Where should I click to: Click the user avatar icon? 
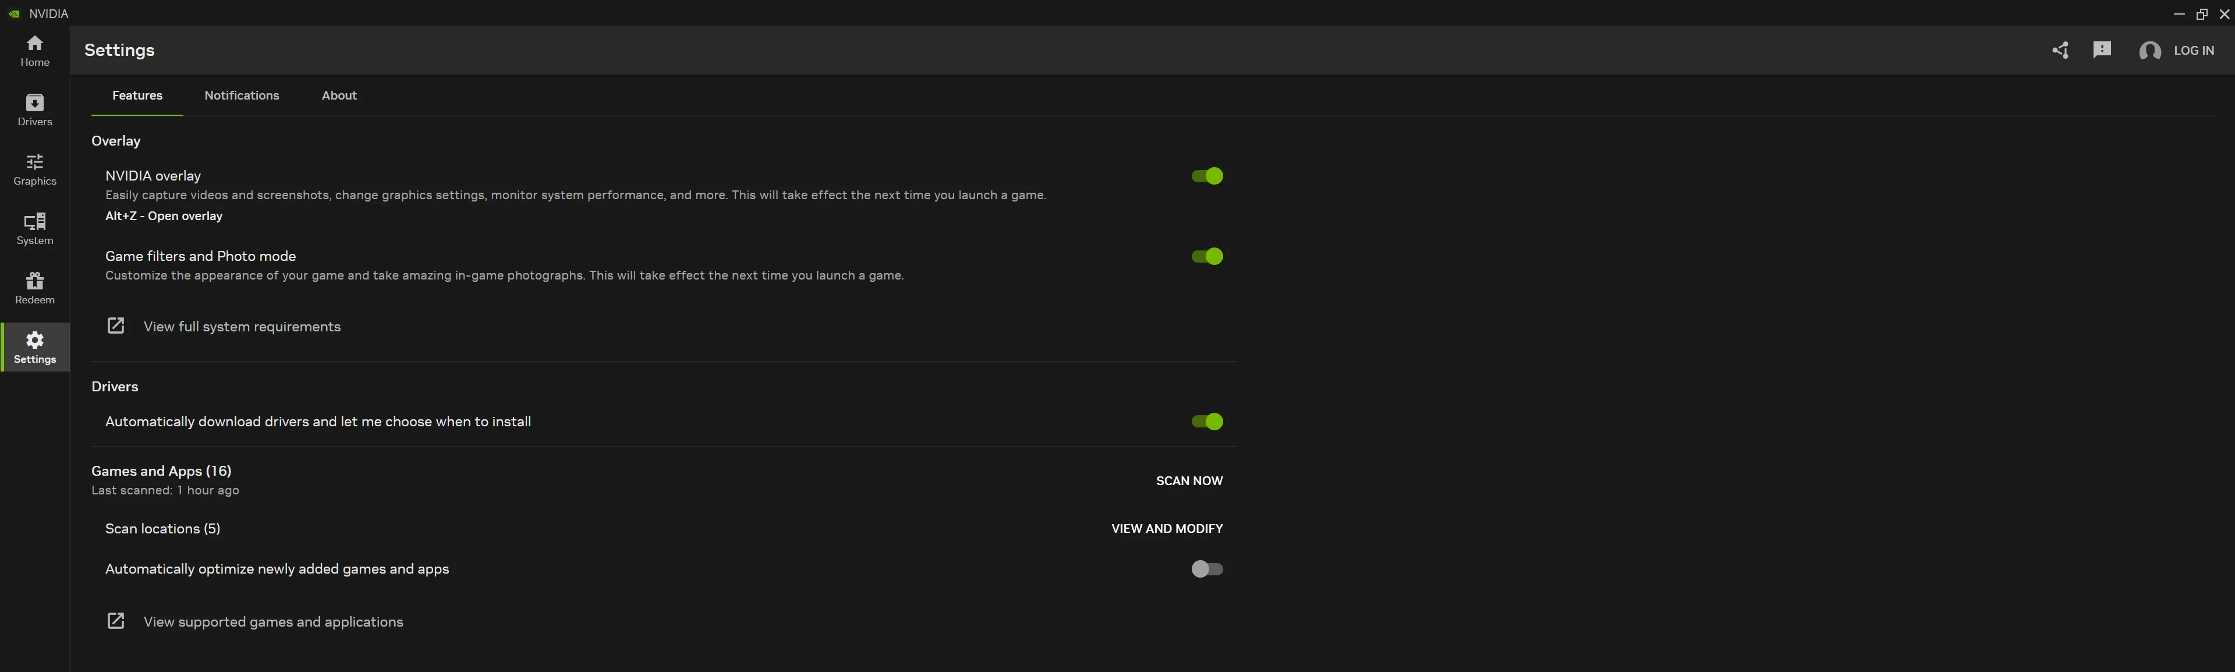pos(2149,51)
